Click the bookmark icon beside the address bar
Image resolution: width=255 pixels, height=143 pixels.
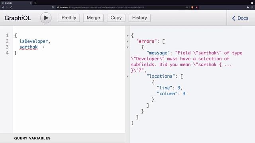pyautogui.click(x=53, y=8)
